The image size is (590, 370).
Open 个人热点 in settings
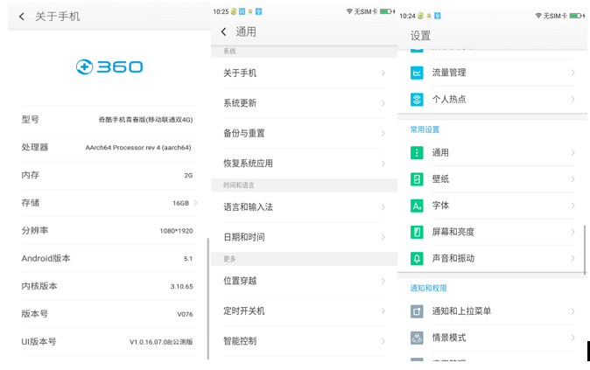[449, 99]
